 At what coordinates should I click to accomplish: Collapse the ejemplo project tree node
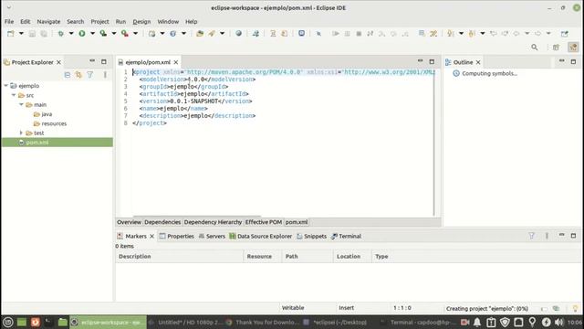[x=6, y=86]
